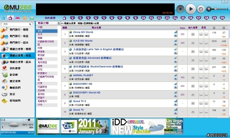Open DISCOVERY HD channel
230x138 pixels.
tap(83, 84)
